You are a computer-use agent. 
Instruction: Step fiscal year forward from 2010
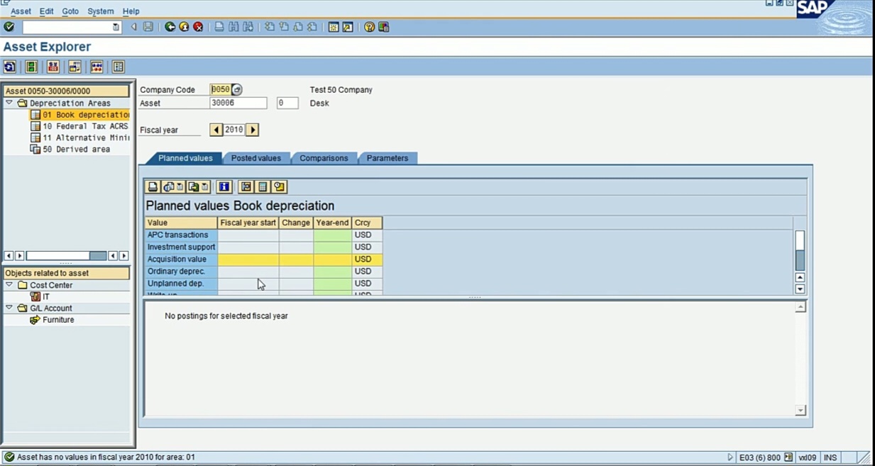coord(253,130)
